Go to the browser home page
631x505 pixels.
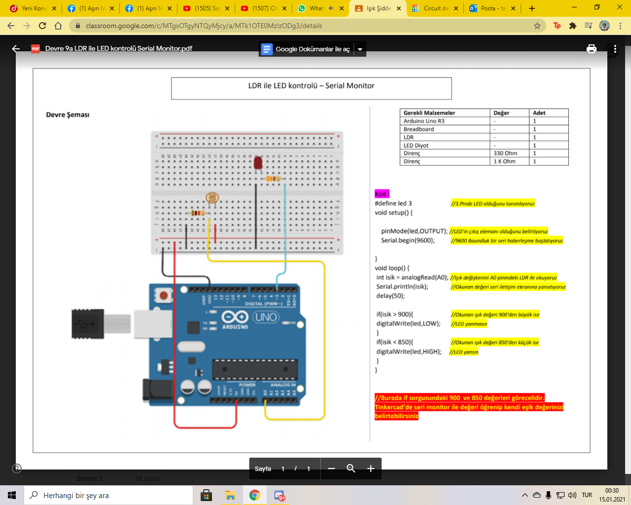pyautogui.click(x=58, y=26)
